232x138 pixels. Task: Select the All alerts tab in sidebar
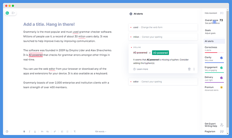pyautogui.click(x=214, y=41)
